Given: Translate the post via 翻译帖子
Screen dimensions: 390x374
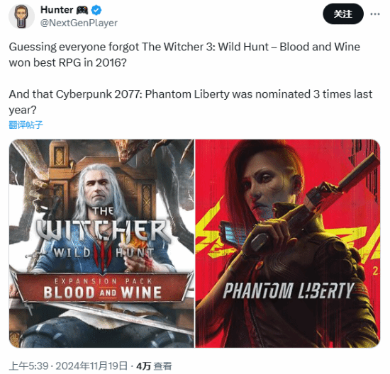Looking at the screenshot, I should tap(26, 125).
